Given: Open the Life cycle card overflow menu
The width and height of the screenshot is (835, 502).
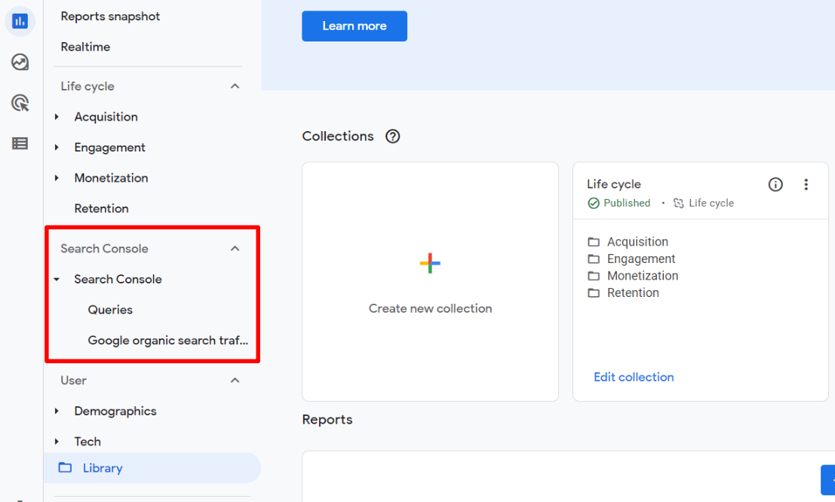Looking at the screenshot, I should coord(806,184).
